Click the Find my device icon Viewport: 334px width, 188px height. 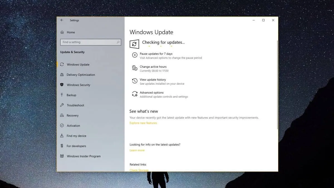[62, 136]
